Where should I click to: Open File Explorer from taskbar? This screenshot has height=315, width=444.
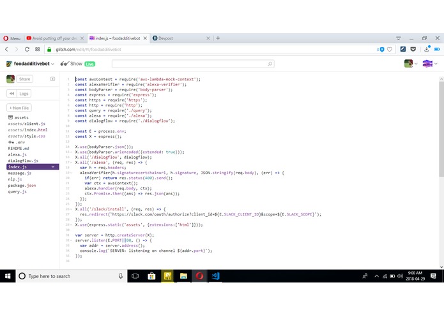click(183, 276)
